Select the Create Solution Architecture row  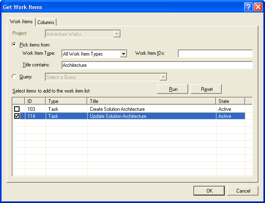117,109
